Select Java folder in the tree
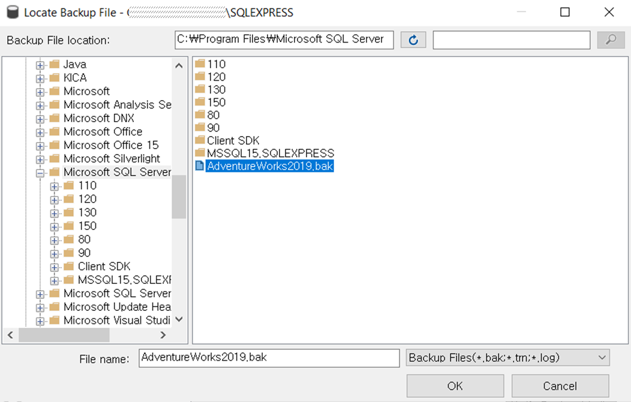The width and height of the screenshot is (631, 402). [75, 64]
